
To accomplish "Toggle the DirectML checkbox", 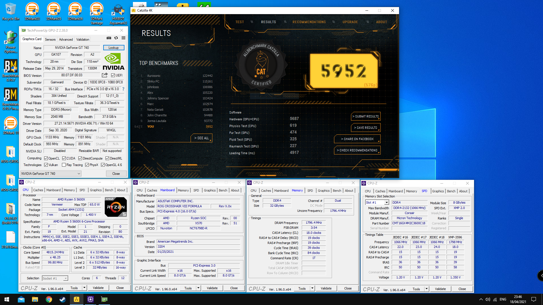I will tap(107, 158).
